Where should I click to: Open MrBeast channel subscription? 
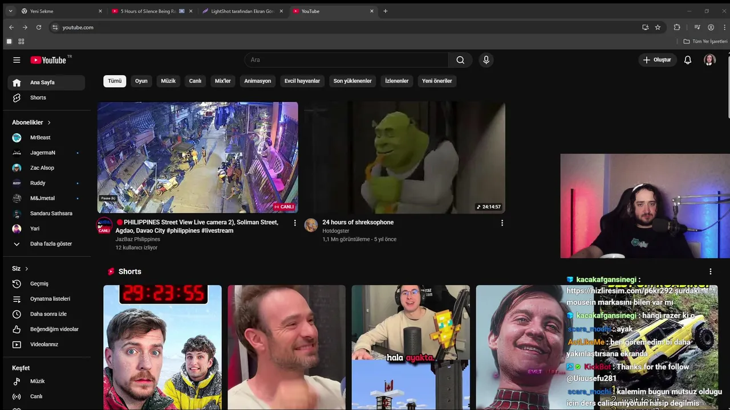pyautogui.click(x=46, y=137)
